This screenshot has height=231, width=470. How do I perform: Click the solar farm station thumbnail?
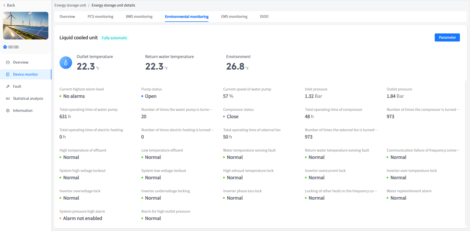pos(26,26)
